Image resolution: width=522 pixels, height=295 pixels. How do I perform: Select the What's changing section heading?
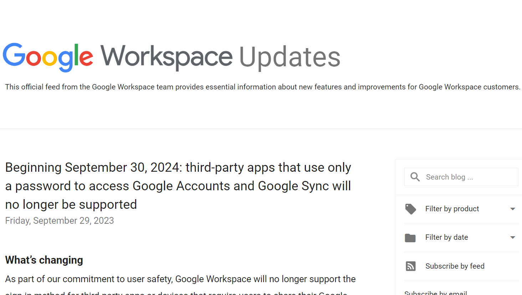pos(44,260)
